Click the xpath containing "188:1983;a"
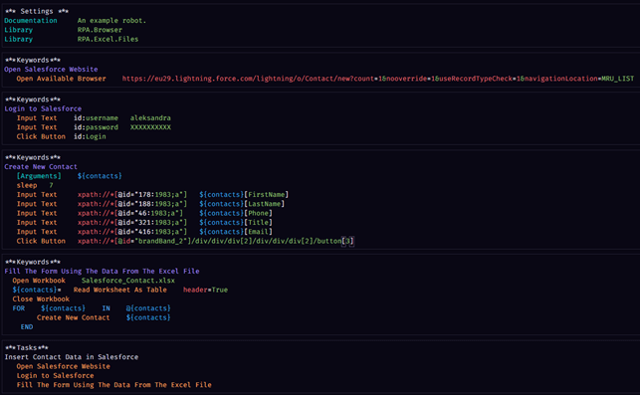Image resolution: width=640 pixels, height=395 pixels. pyautogui.click(x=132, y=204)
